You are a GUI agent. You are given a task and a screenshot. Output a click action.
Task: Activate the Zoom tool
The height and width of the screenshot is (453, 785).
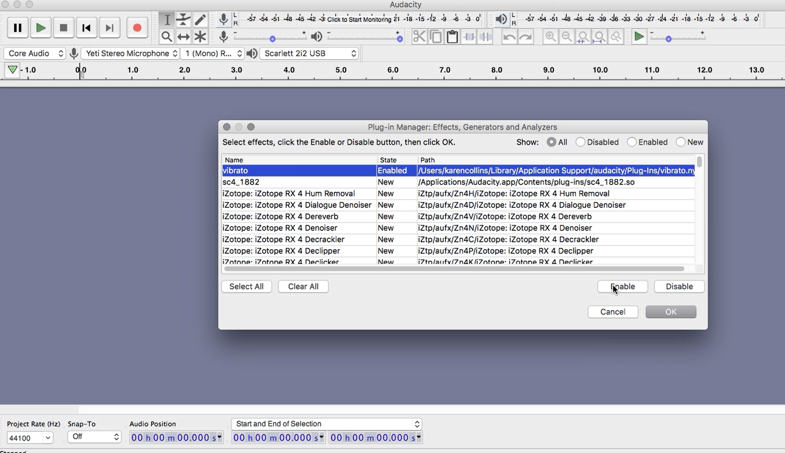[167, 36]
